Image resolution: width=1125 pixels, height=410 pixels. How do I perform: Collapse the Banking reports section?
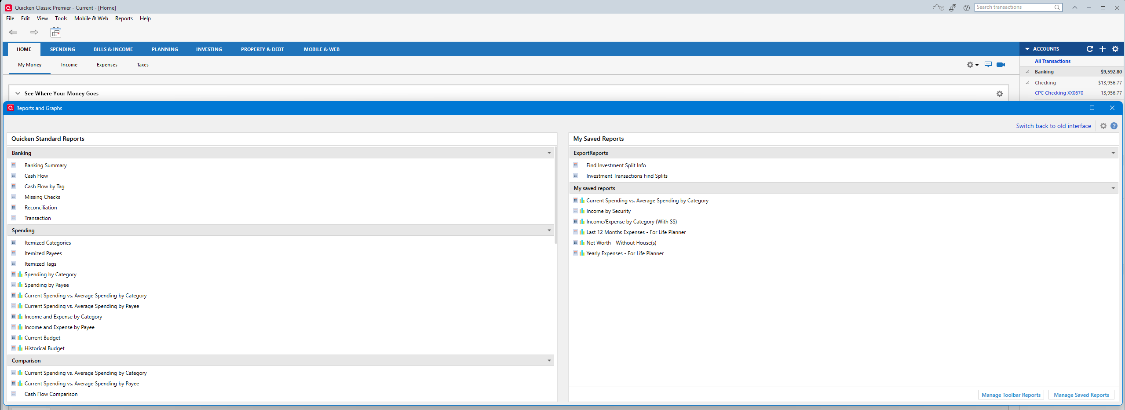coord(549,153)
